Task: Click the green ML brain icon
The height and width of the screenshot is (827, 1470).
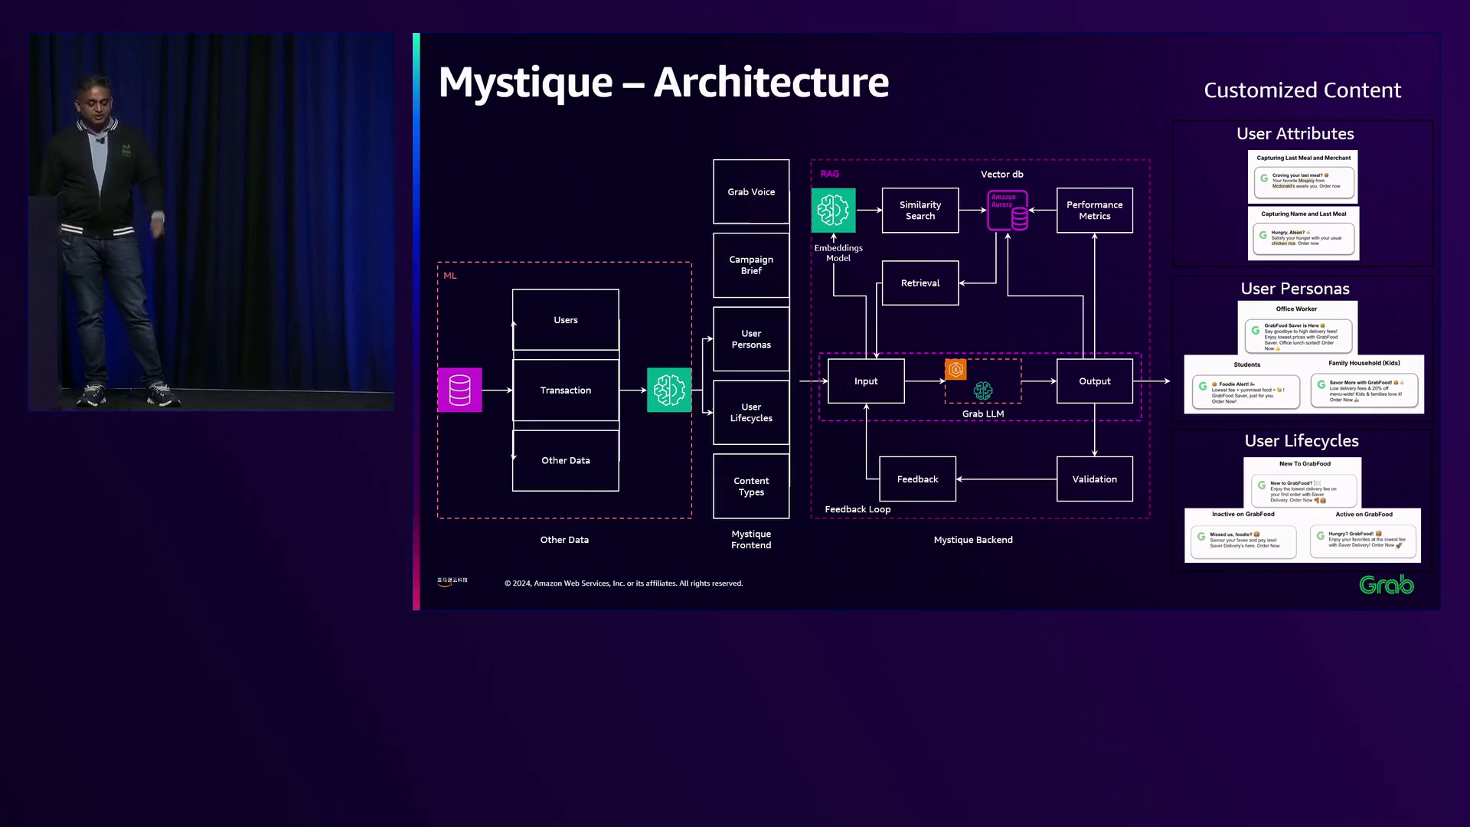Action: pos(668,390)
